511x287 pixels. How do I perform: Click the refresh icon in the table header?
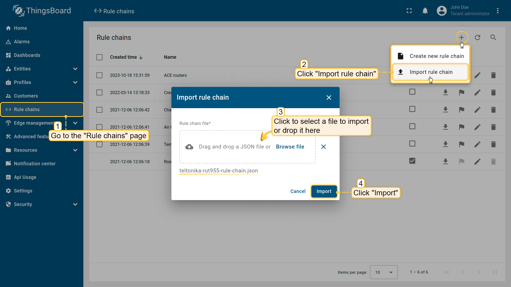coord(477,37)
